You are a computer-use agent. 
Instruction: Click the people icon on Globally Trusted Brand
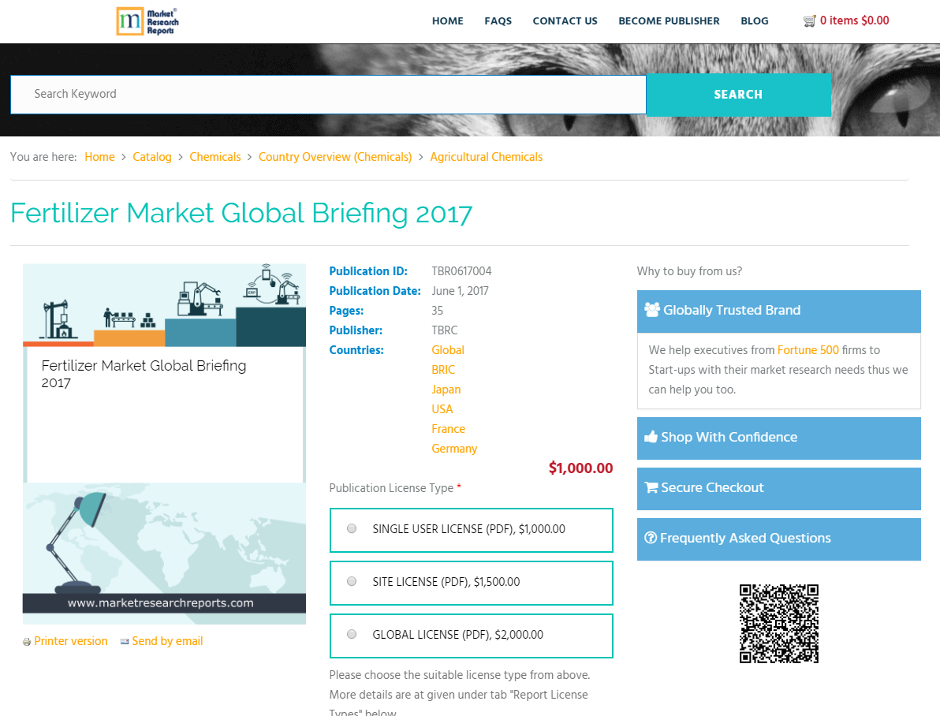click(652, 310)
